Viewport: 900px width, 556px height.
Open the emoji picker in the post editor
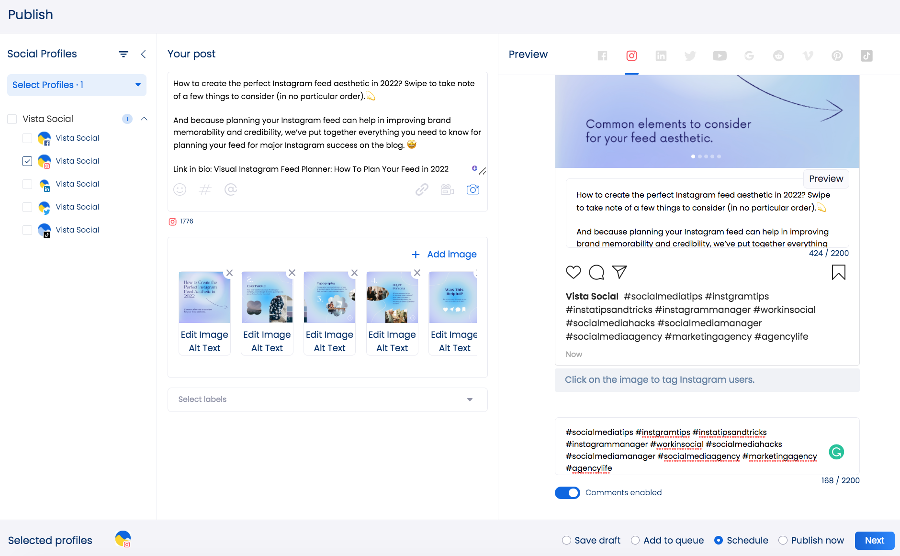(180, 189)
